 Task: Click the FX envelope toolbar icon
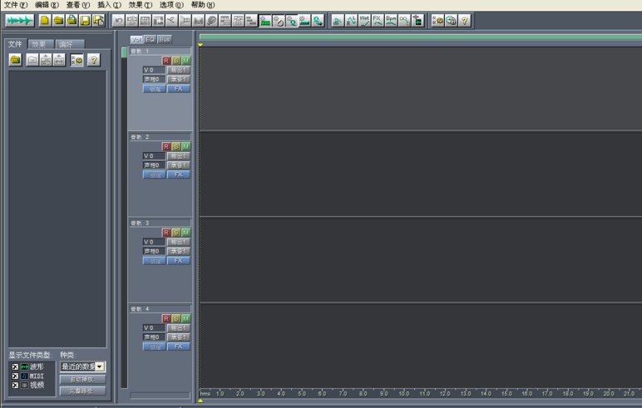point(378,20)
